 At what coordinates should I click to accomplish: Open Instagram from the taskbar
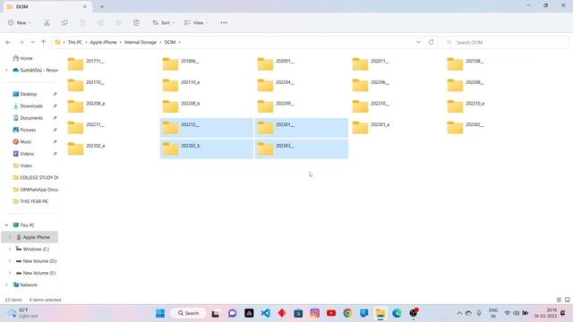coord(314,313)
